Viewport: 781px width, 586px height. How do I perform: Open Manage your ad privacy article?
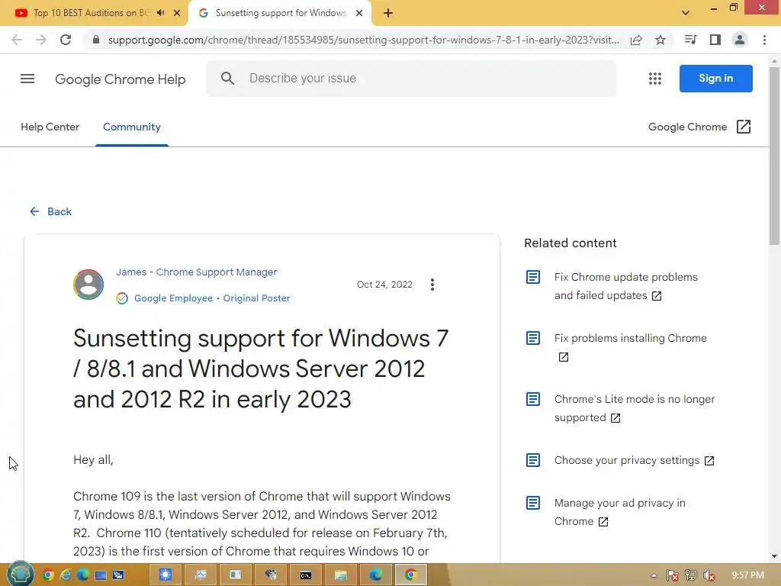(619, 512)
